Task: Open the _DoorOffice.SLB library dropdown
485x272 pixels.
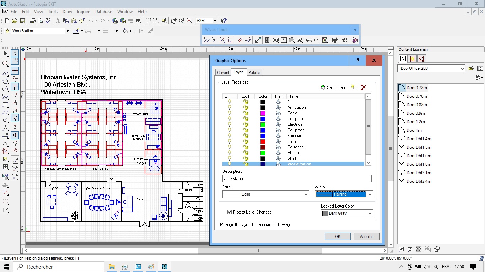Action: (431, 69)
